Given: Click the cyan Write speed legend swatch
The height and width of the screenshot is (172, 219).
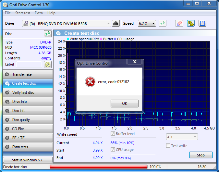Looking at the screenshot, I should coord(68,39).
